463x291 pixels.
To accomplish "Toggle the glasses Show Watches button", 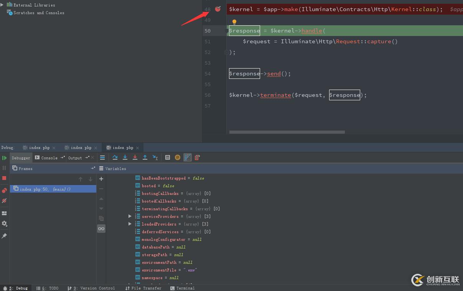I will tap(101, 229).
